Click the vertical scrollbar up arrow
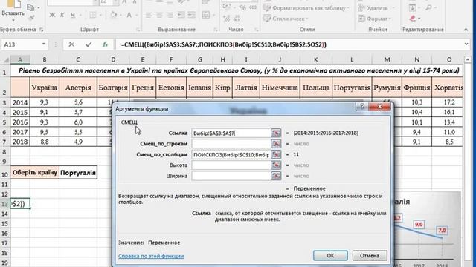Screen dimensions: 476x267 [468, 59]
